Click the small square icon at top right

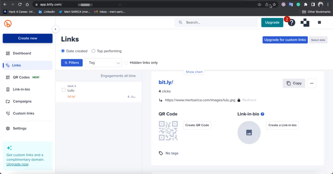[x=319, y=22]
